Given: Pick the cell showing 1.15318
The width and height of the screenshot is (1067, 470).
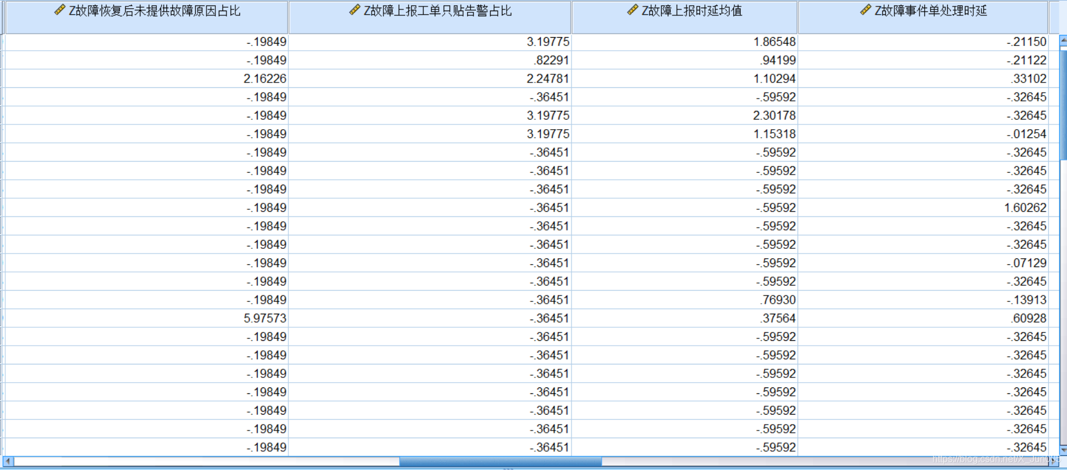Looking at the screenshot, I should pos(685,134).
